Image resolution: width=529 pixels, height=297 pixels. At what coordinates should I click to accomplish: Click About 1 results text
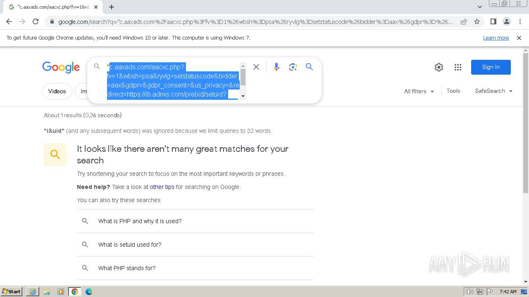tap(83, 115)
